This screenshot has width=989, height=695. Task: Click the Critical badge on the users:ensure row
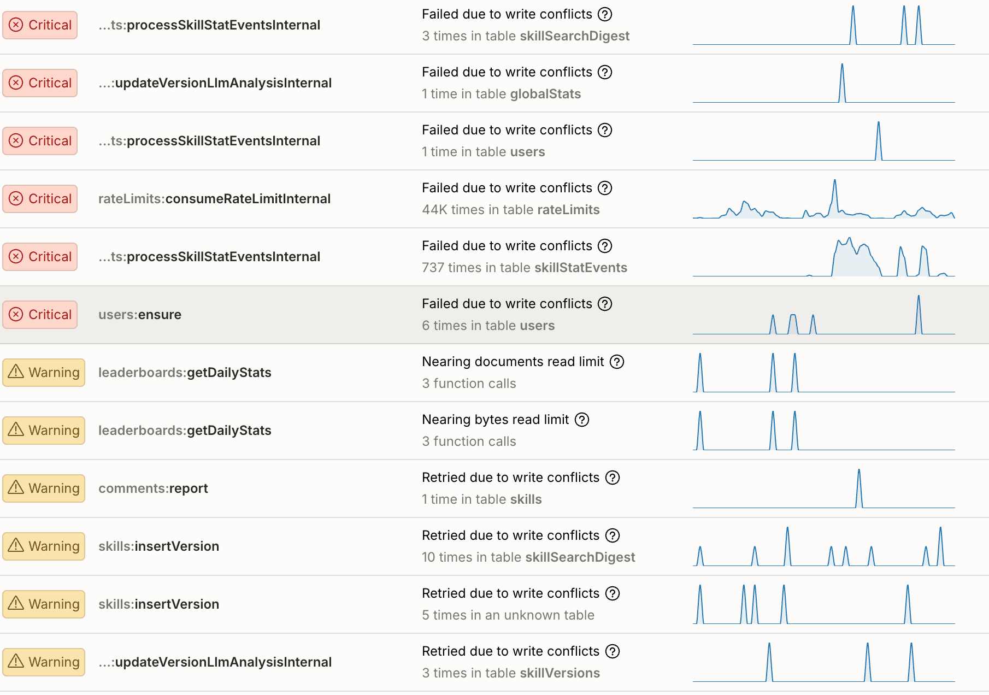pos(40,315)
